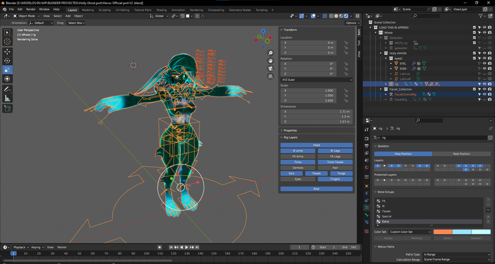Click the pan view hand icon
The height and width of the screenshot is (264, 495).
270,60
